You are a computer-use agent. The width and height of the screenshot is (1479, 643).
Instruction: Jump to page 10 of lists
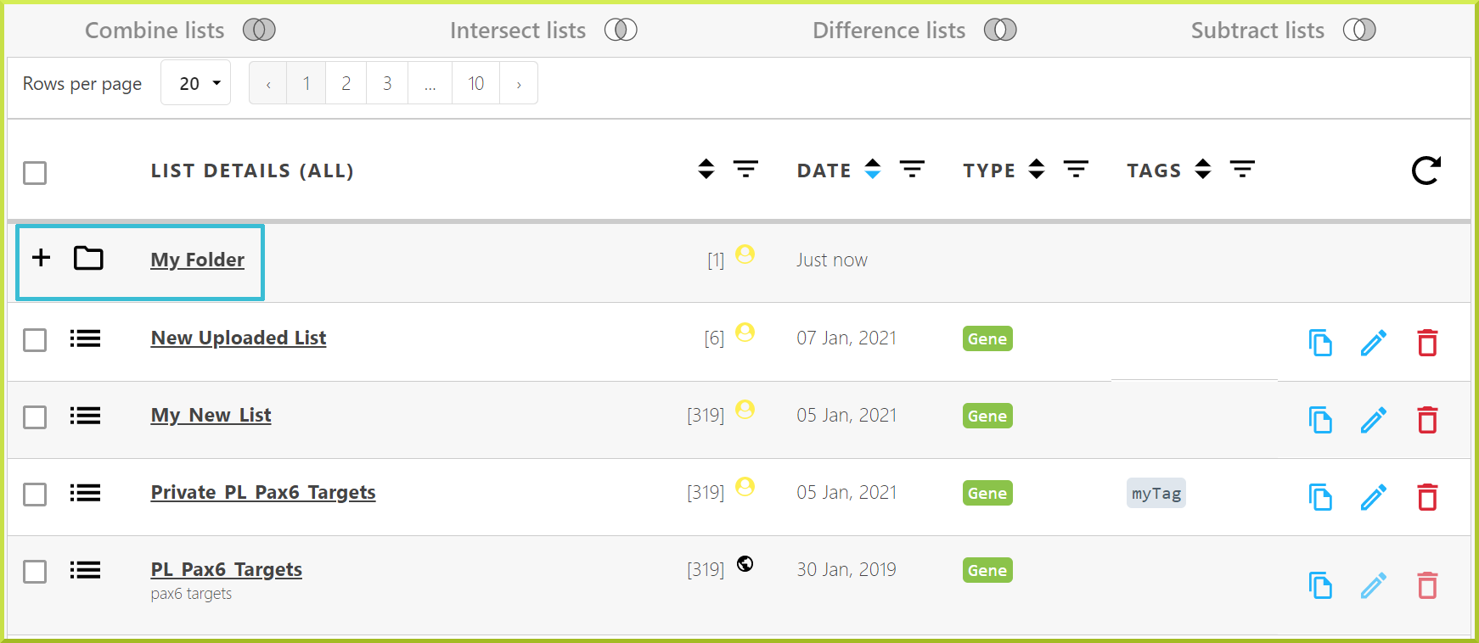pos(475,84)
